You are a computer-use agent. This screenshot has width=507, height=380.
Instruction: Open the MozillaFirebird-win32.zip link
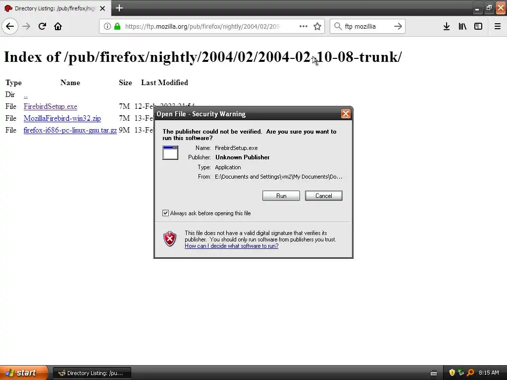(62, 118)
